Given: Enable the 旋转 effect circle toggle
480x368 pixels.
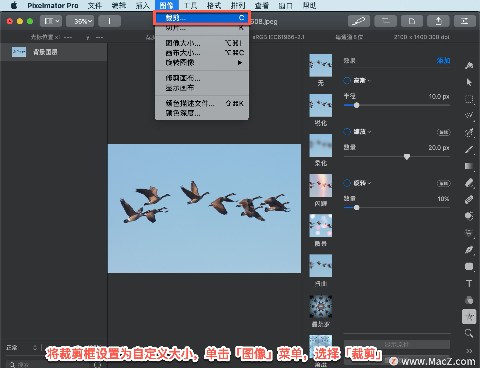Looking at the screenshot, I should coord(347,183).
